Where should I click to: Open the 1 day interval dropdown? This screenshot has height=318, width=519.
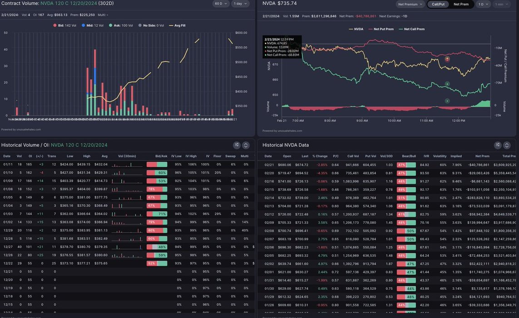[x=240, y=4]
